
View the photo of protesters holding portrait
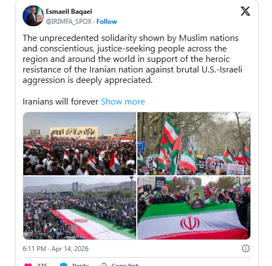(x=194, y=208)
